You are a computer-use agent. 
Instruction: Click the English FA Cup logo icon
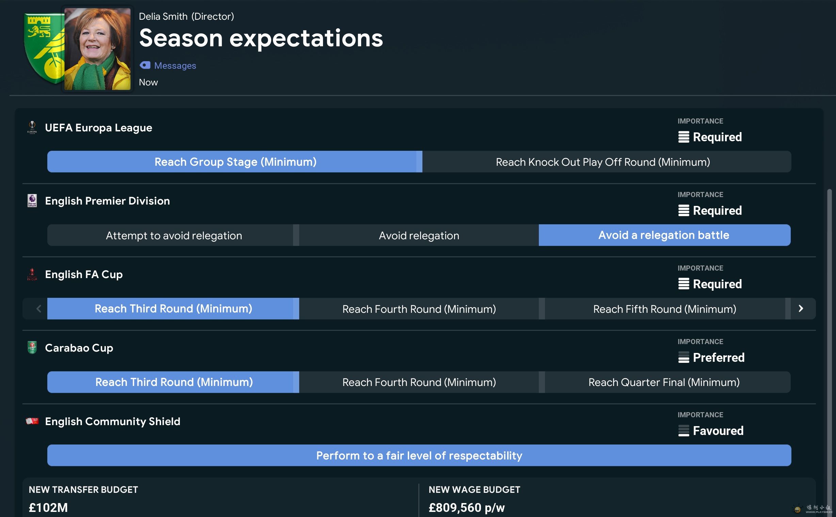click(x=32, y=274)
